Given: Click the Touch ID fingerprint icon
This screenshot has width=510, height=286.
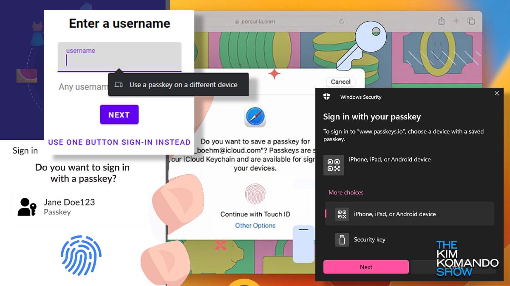Looking at the screenshot, I should tap(255, 194).
